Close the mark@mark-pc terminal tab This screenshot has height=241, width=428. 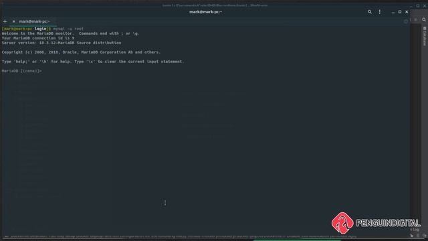(13, 21)
